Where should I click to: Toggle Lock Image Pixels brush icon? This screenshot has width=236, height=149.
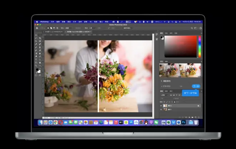[x=167, y=102]
